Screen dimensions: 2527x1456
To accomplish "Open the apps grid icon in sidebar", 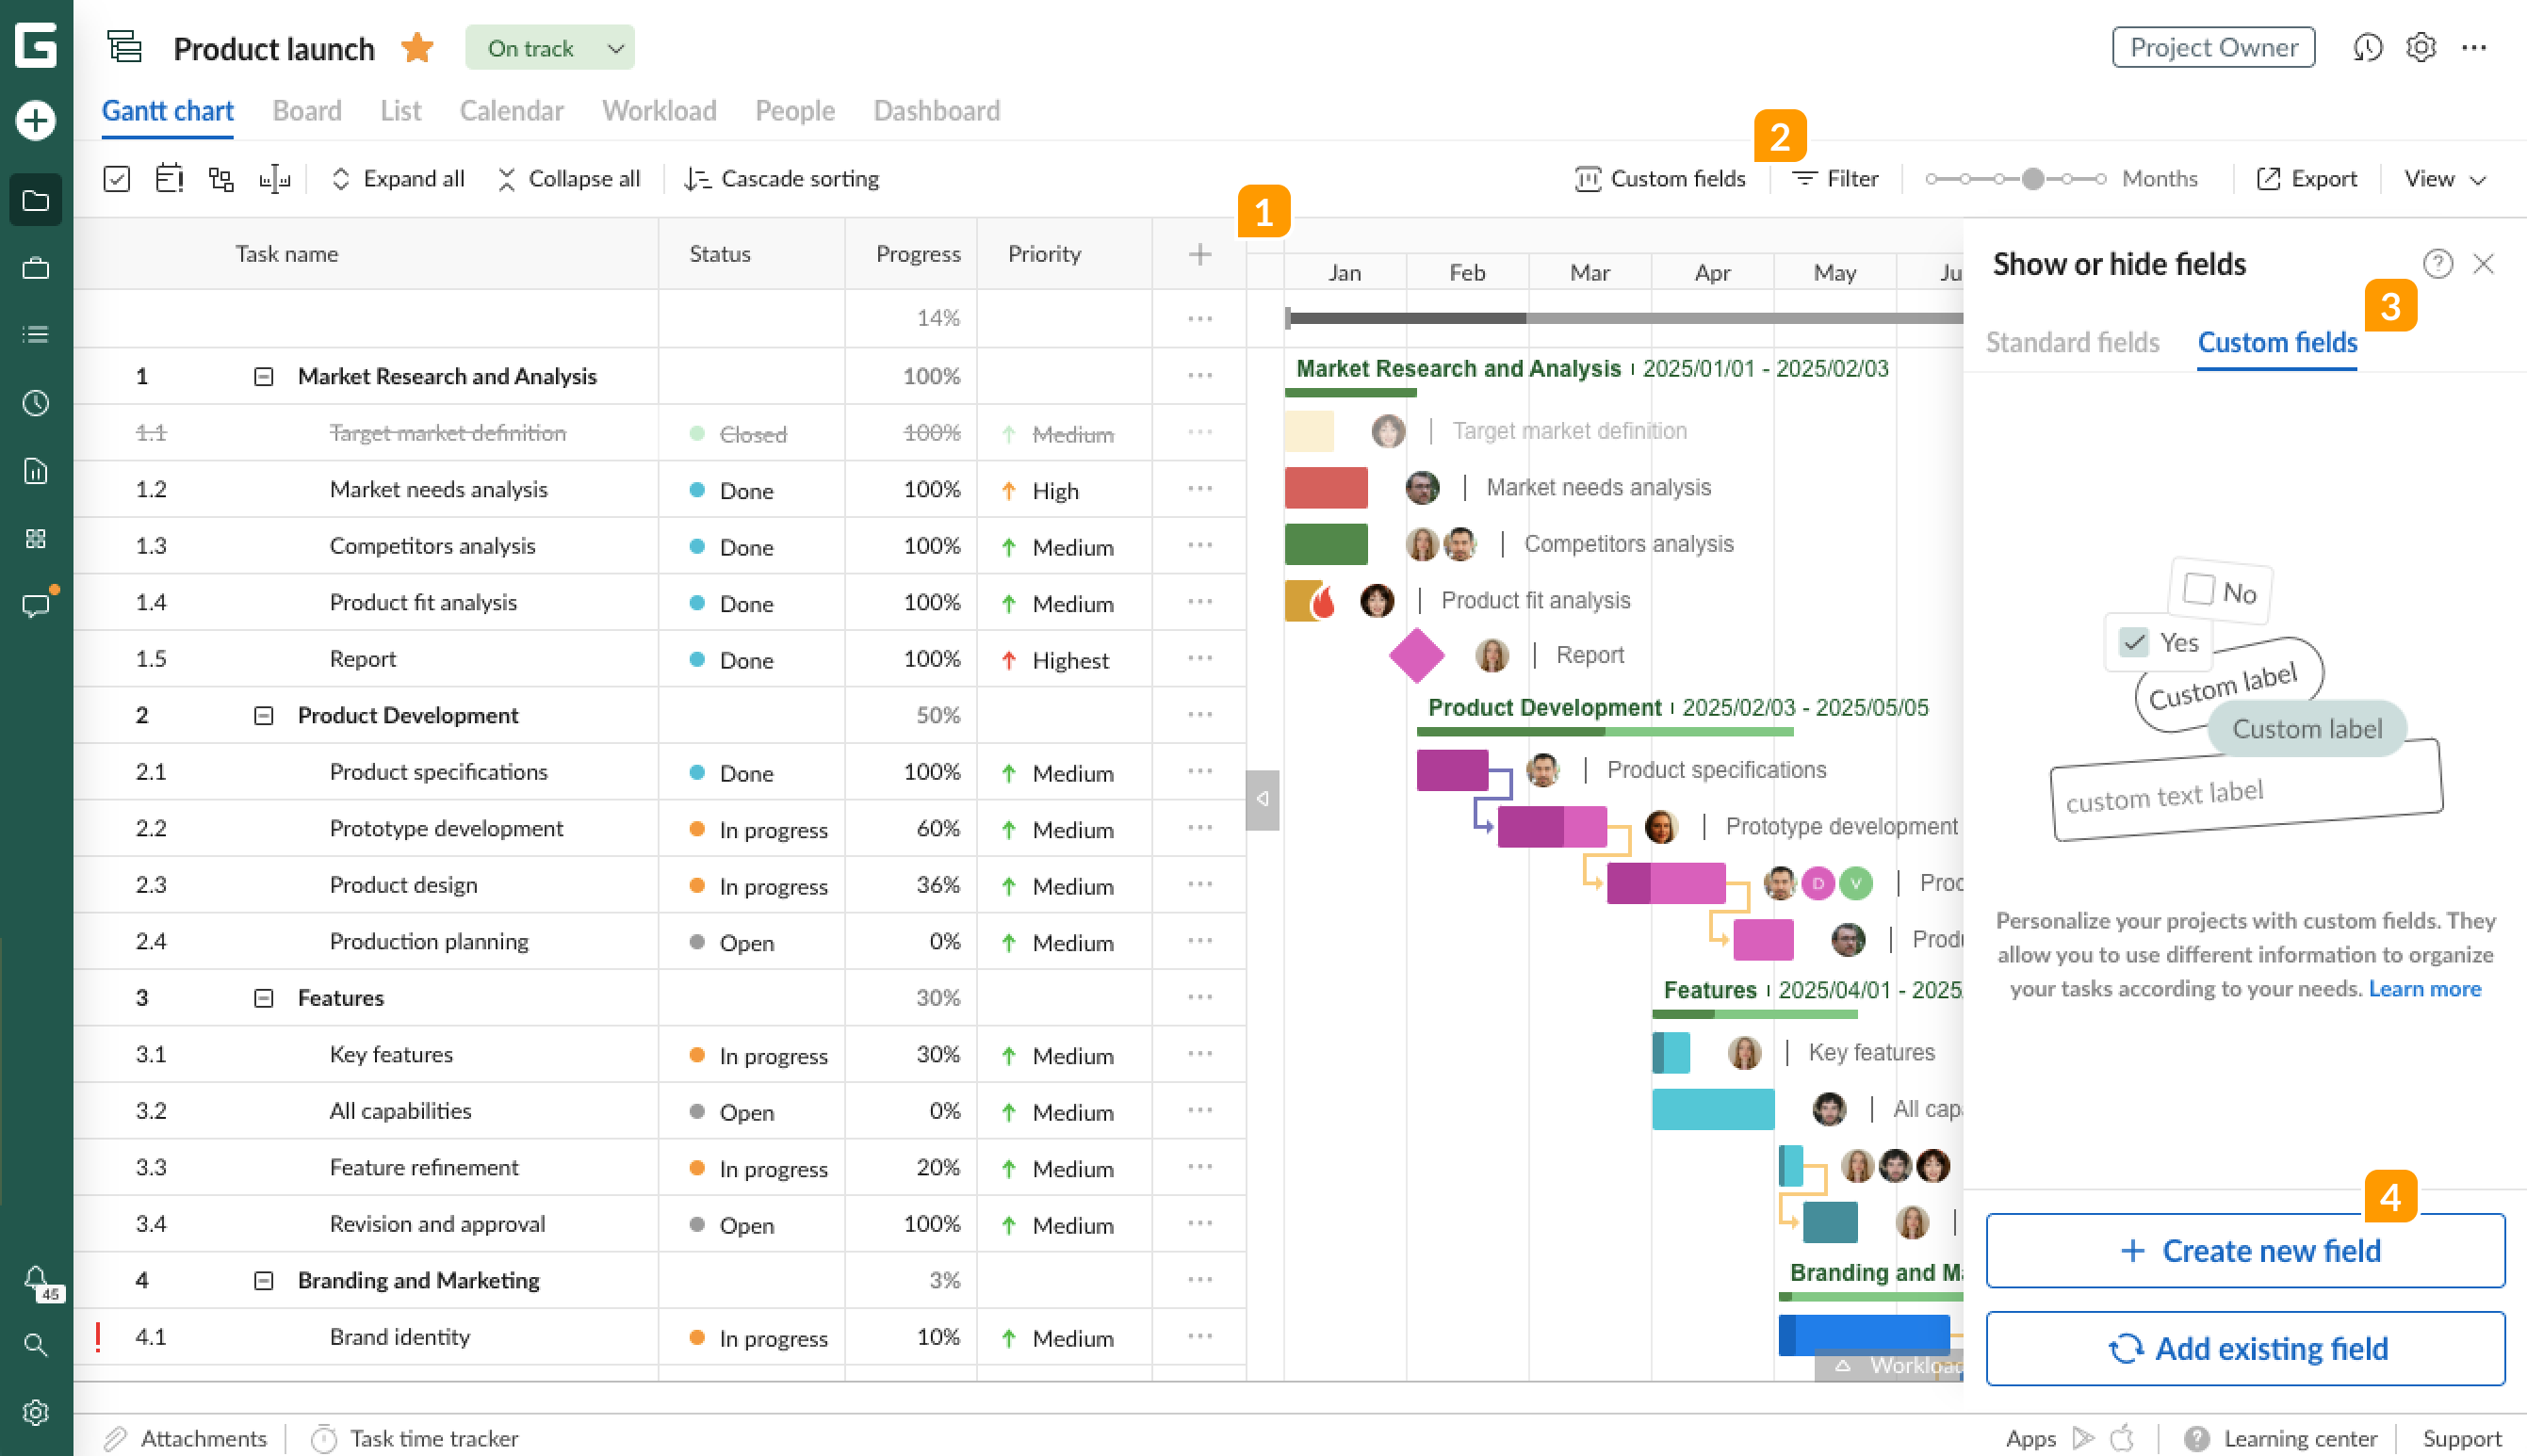I will pyautogui.click(x=36, y=539).
